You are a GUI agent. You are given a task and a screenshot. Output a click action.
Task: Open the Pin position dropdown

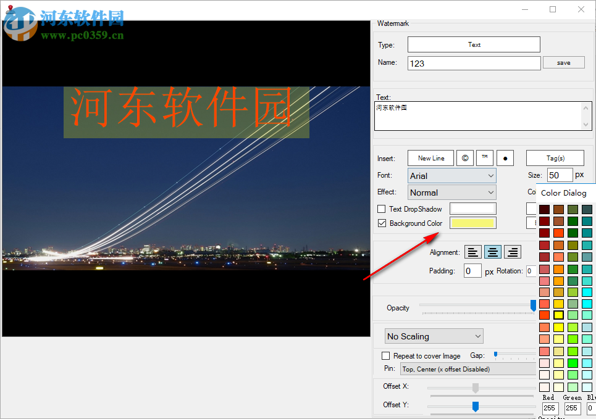[467, 368]
